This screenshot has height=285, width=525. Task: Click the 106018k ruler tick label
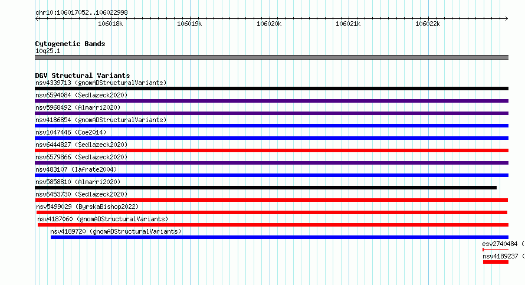(110, 24)
